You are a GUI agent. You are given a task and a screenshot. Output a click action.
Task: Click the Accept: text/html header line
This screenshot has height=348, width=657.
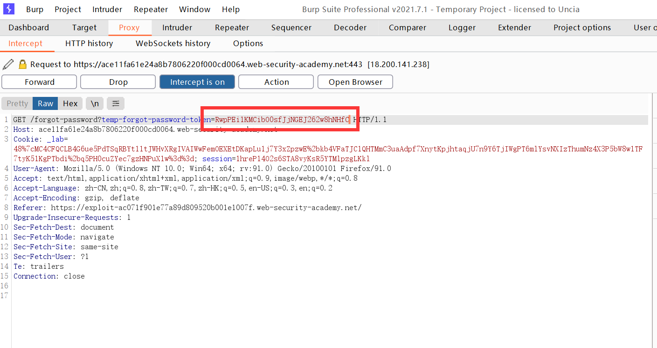tap(186, 178)
